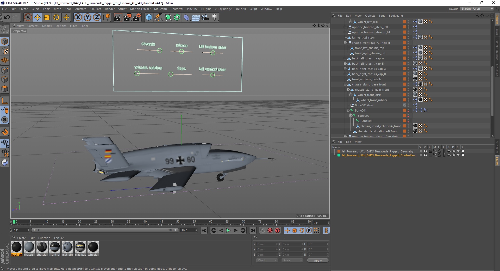Toggle the lock on the Rigged_Controllers layer
The width and height of the screenshot is (500, 271).
pyautogui.click(x=439, y=155)
